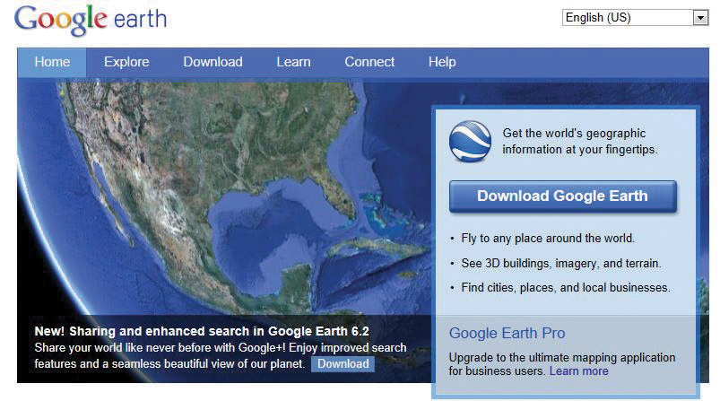720x401 pixels.
Task: Open the English (US) language dropdown
Action: [x=635, y=17]
